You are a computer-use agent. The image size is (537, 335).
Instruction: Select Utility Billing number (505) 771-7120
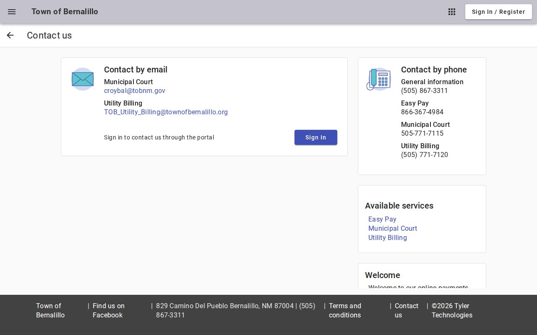tap(425, 155)
